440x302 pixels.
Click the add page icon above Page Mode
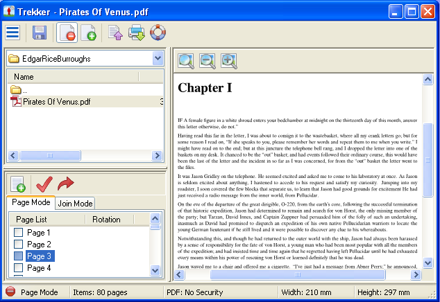point(18,184)
